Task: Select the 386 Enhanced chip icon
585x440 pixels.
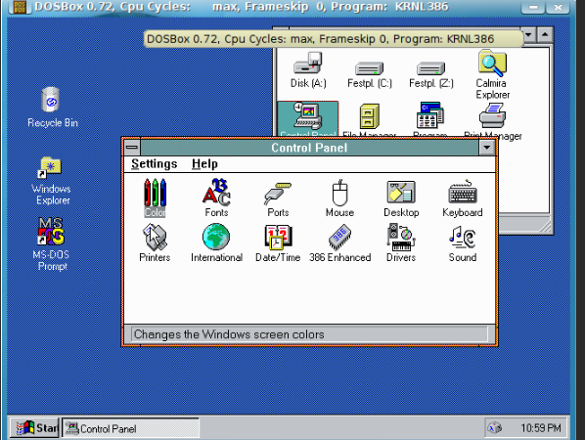Action: click(339, 242)
